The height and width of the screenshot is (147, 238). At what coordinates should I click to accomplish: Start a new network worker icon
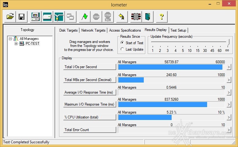pyautogui.click(x=59, y=17)
